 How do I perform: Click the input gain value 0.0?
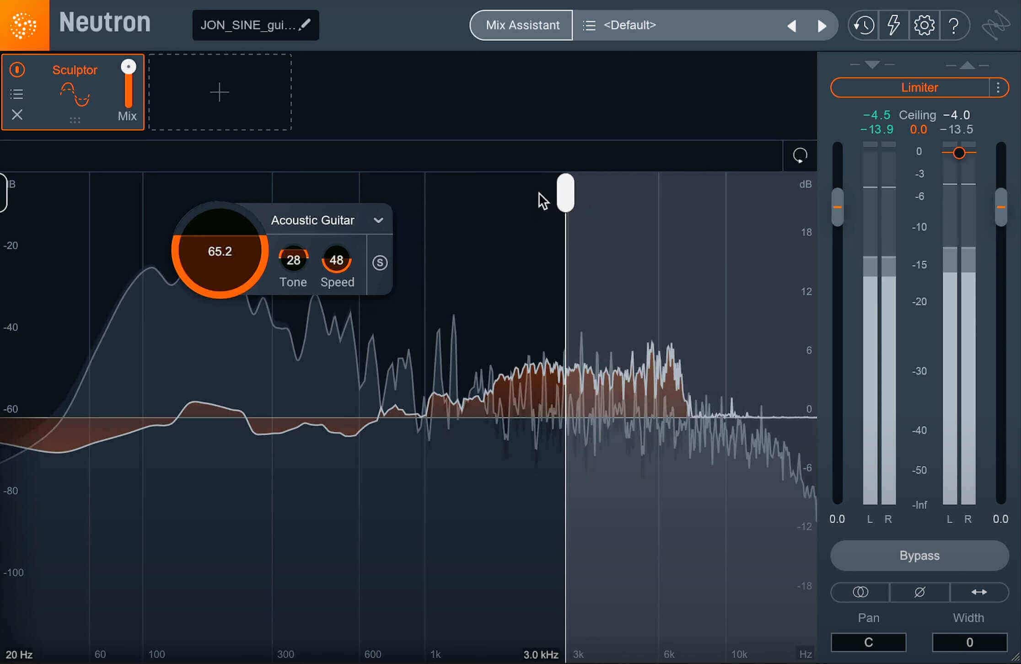(837, 519)
